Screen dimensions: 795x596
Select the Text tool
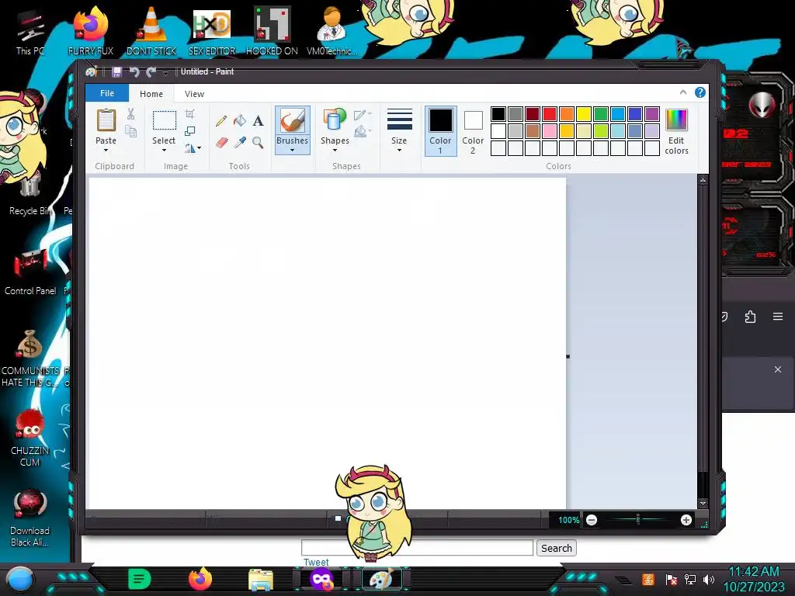(258, 120)
